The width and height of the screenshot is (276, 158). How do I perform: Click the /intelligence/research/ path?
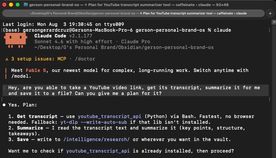tap(96, 139)
